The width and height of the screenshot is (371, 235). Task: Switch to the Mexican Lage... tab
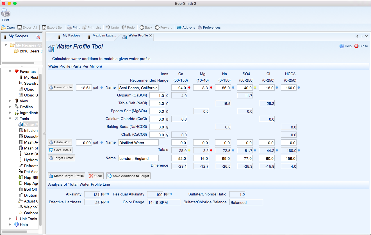[102, 36]
